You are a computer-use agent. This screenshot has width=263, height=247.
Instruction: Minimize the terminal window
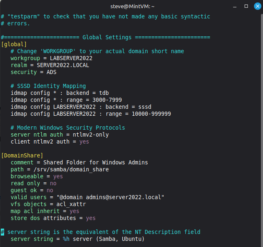[x=235, y=6]
